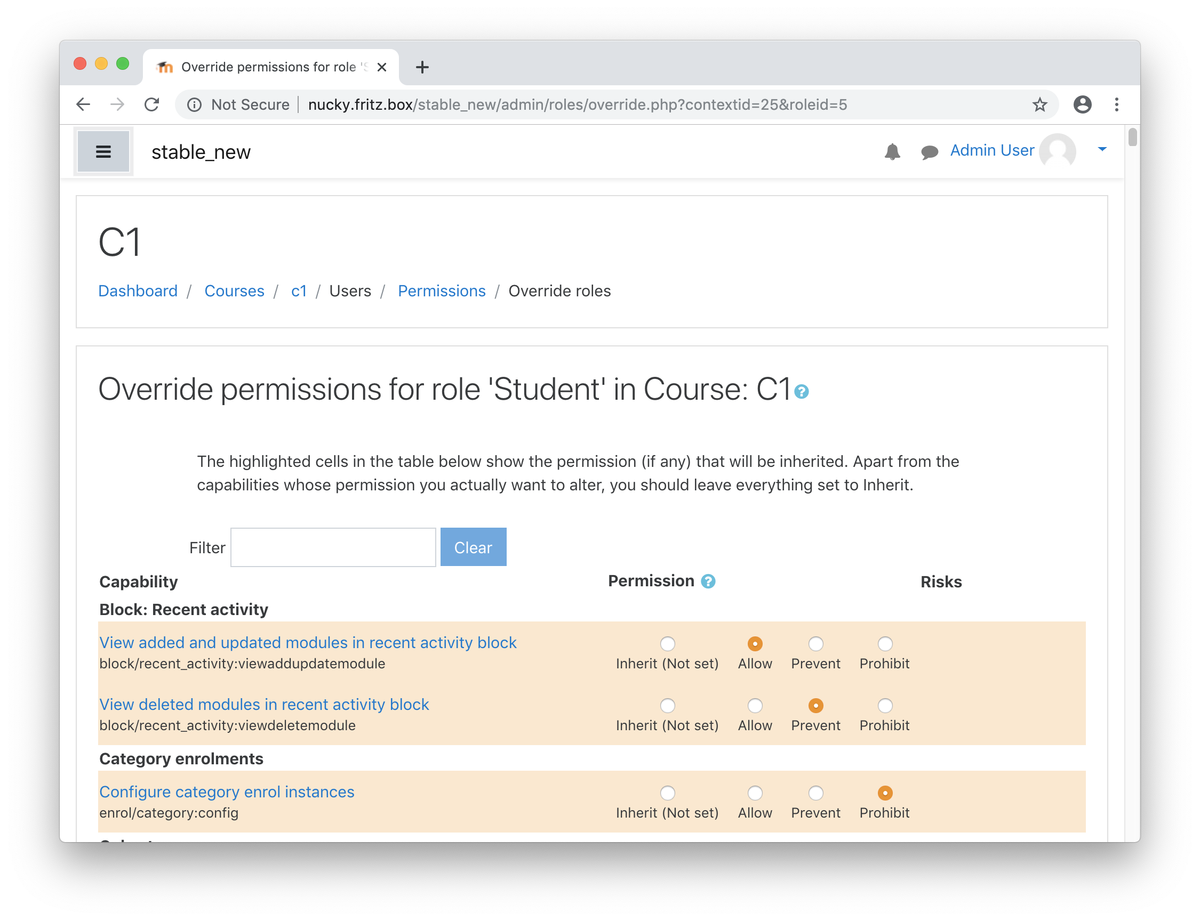1200x921 pixels.
Task: Click the site information icon in the address bar
Action: tap(194, 104)
